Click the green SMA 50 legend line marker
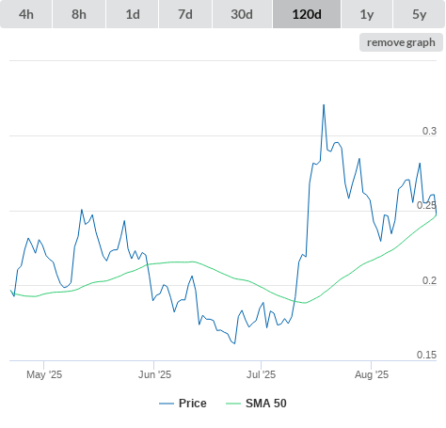446x428 pixels. (x=233, y=404)
